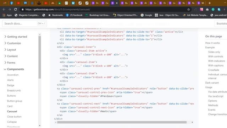
Task: Go back to the previous page
Action: click(x=4, y=10)
